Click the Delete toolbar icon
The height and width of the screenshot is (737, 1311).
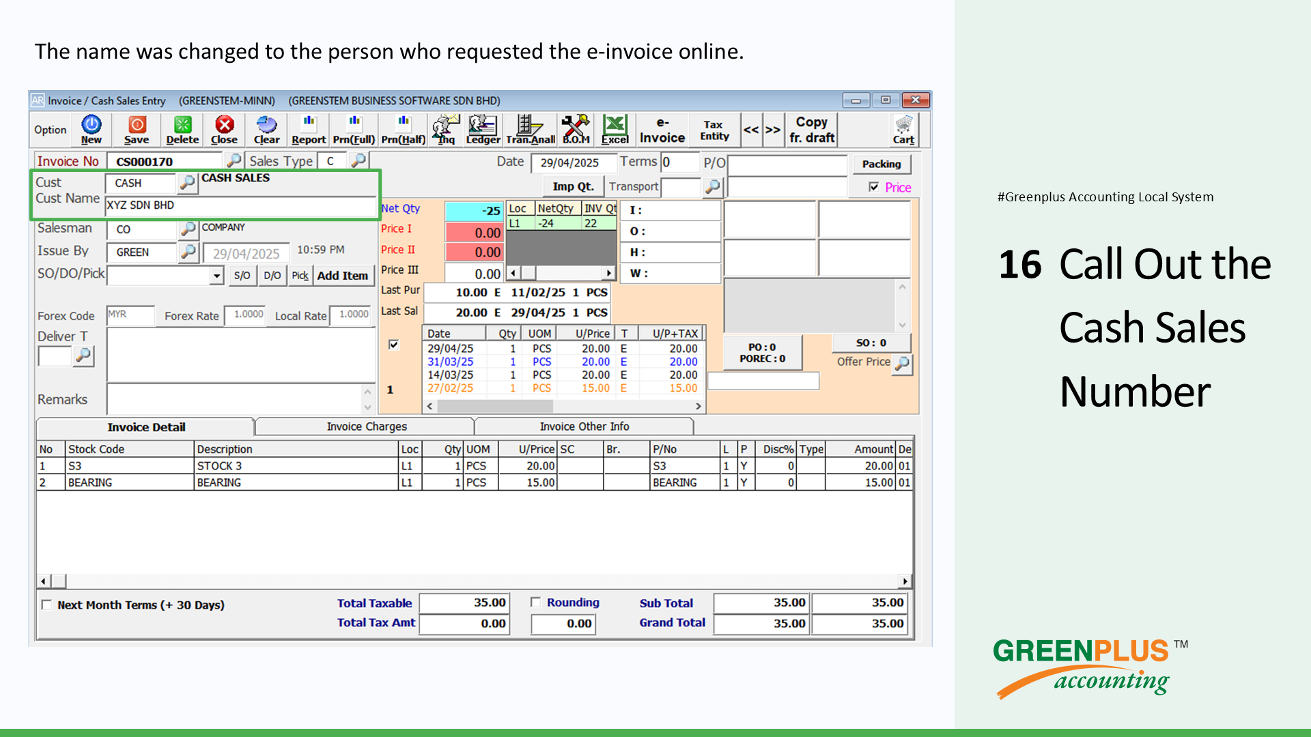[x=182, y=130]
